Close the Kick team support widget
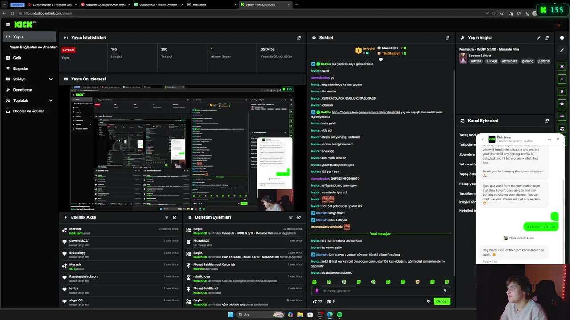Screen dimensions: 570x320 (x=558, y=139)
